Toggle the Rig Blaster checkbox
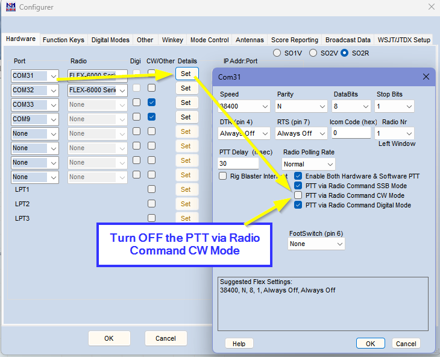The image size is (440, 357). coord(223,176)
